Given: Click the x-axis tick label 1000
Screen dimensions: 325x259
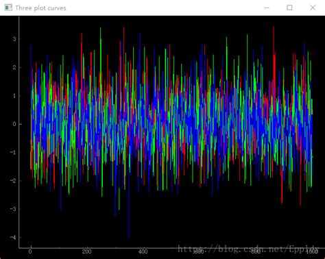Looking at the screenshot, I should [x=312, y=251].
